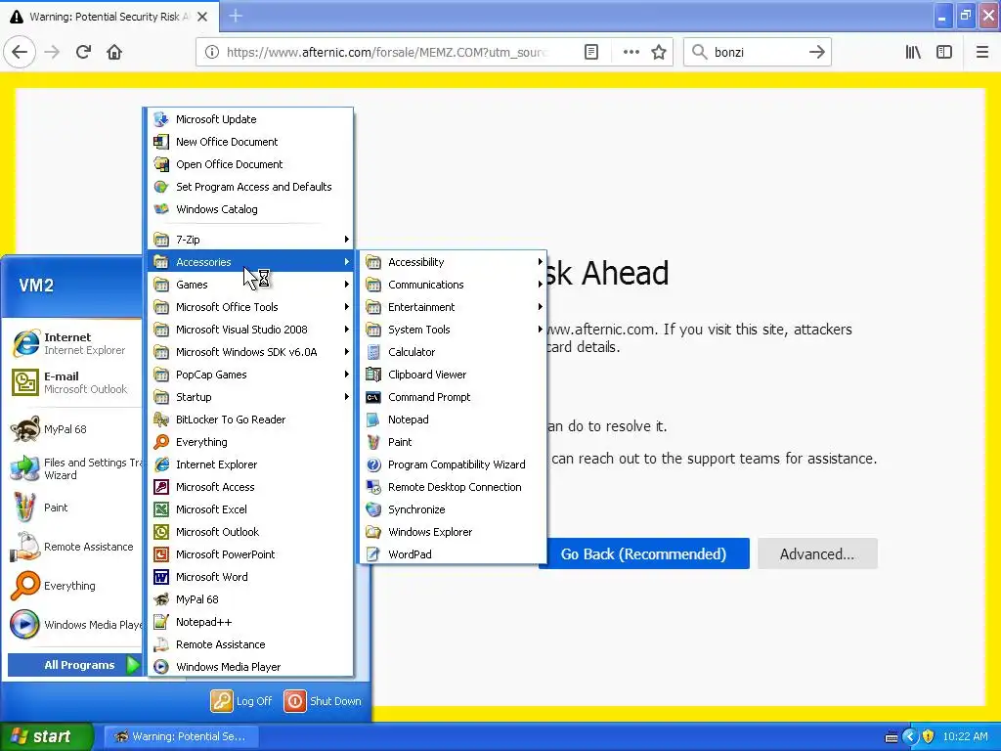Choose Open Office Document
This screenshot has height=751, width=1001.
pyautogui.click(x=250, y=164)
